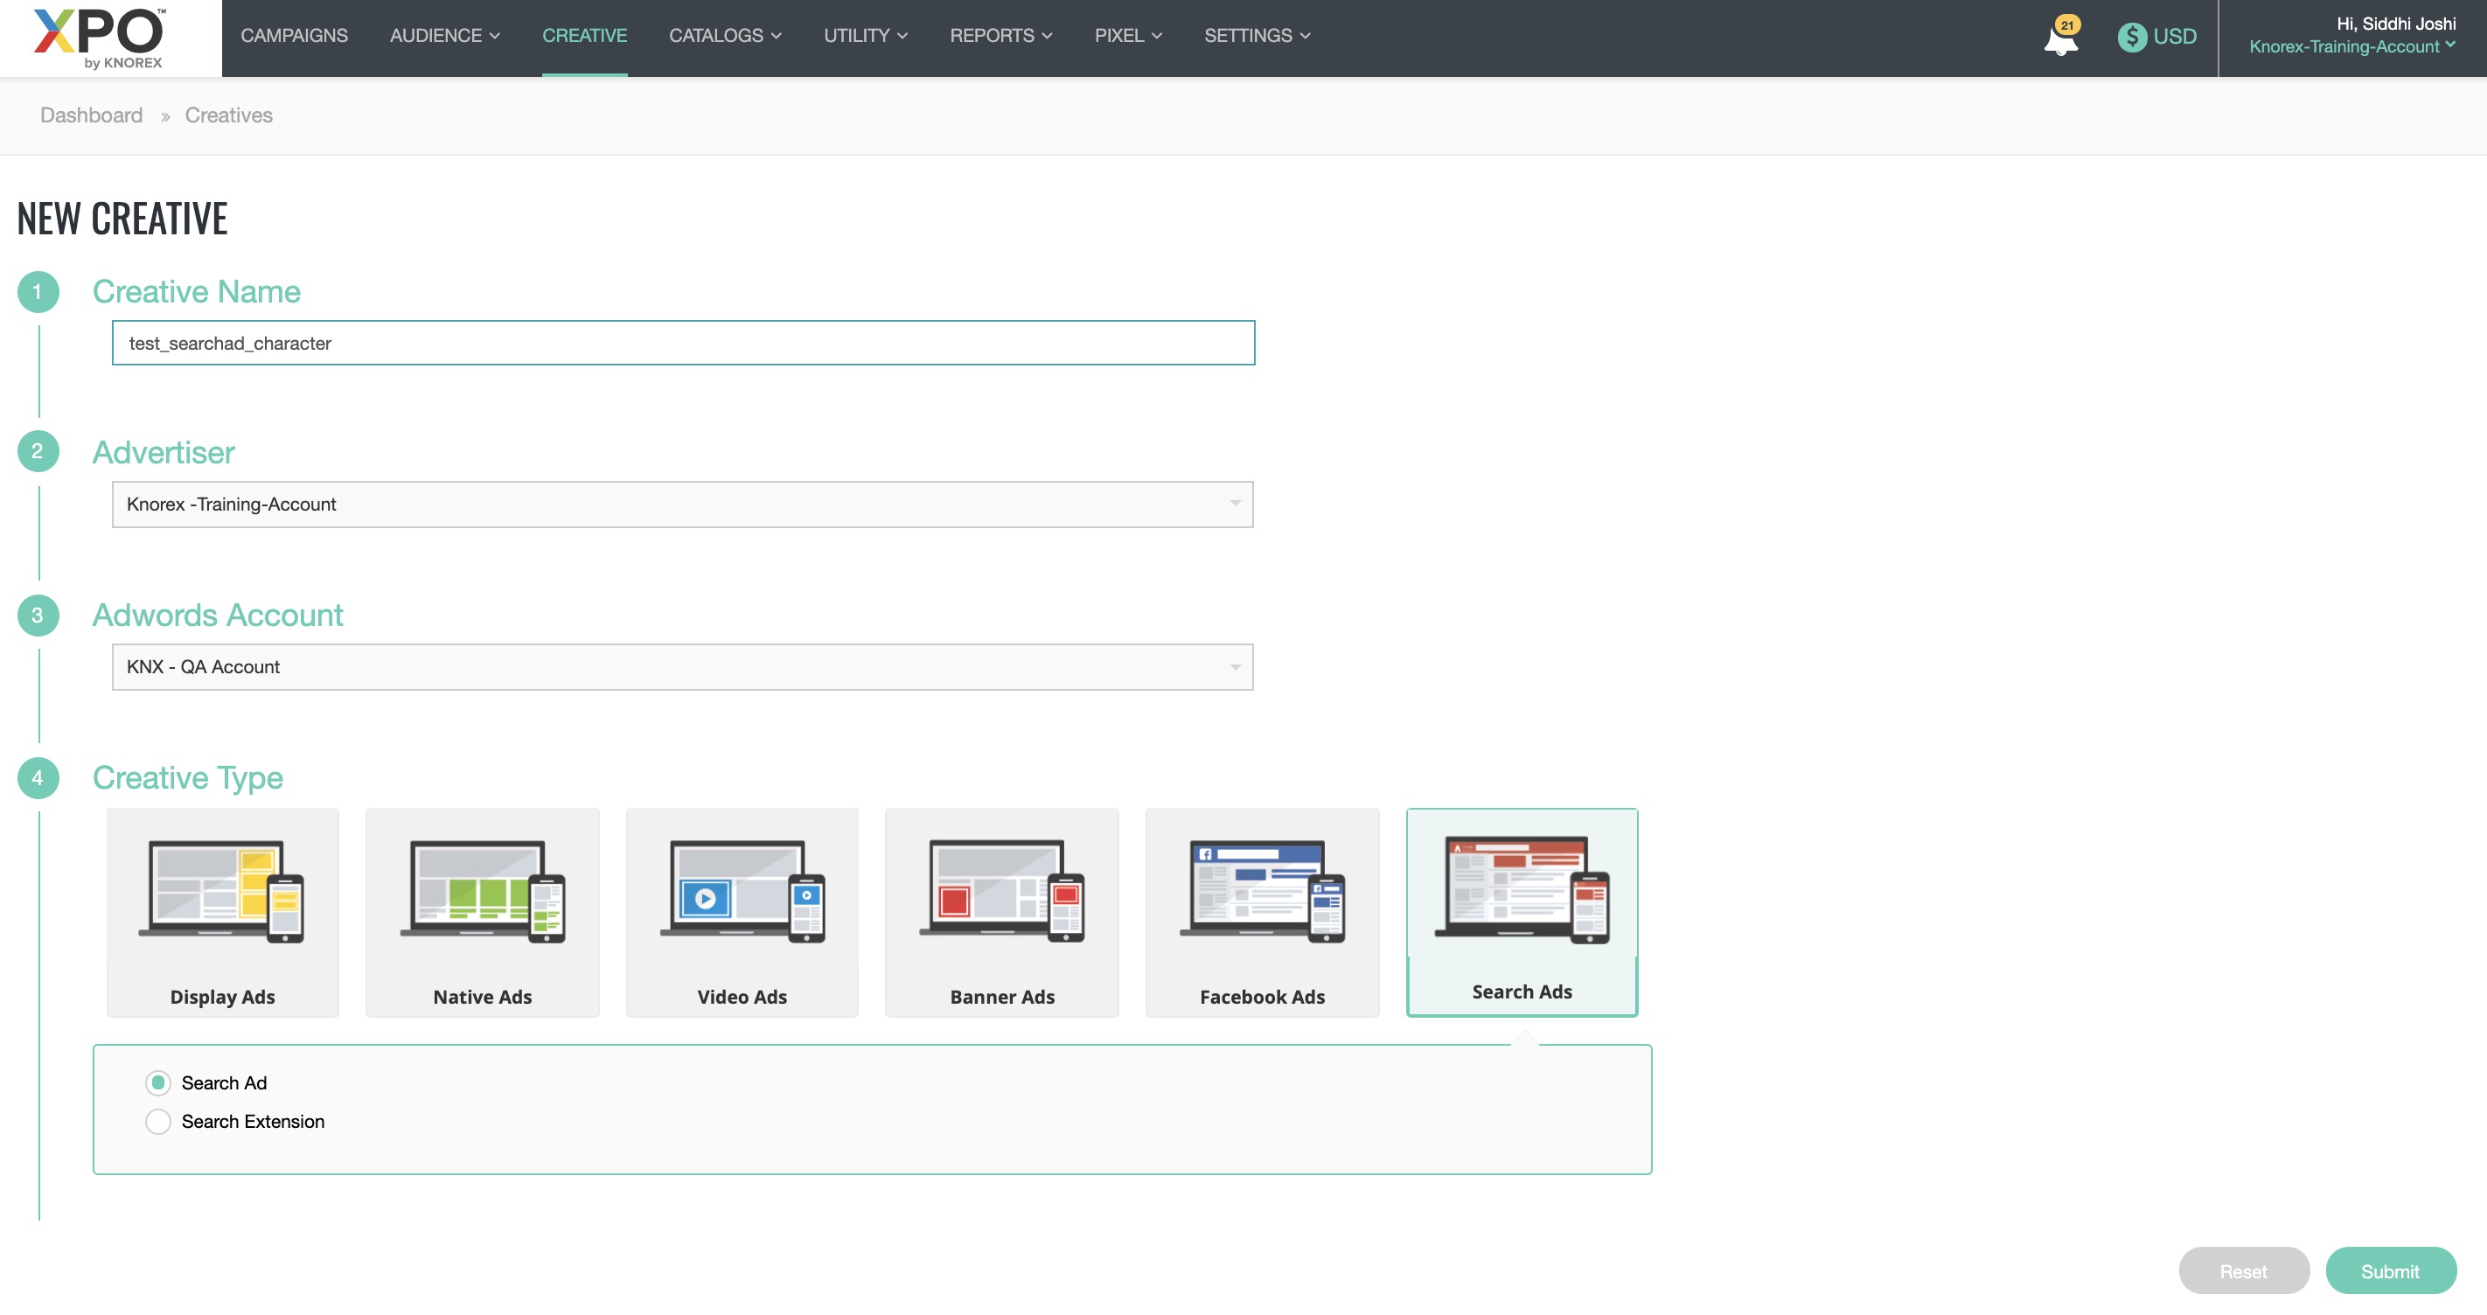
Task: Click the Dashboard breadcrumb link
Action: pyautogui.click(x=91, y=115)
